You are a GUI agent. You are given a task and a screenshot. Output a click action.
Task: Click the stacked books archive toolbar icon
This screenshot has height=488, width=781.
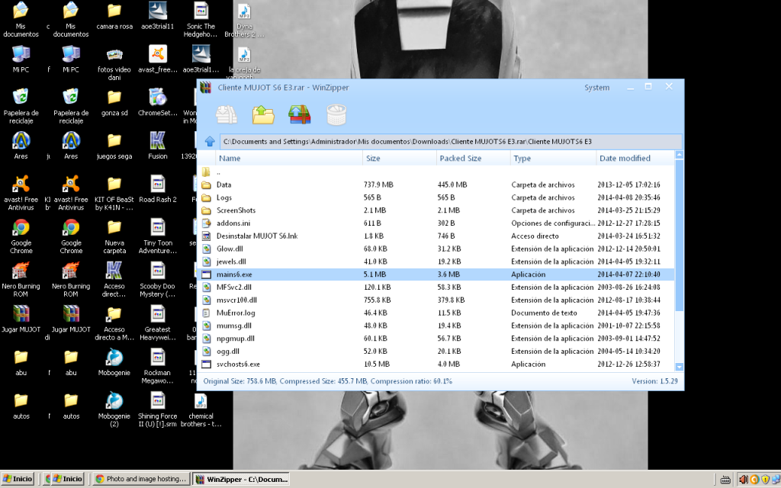click(x=299, y=114)
